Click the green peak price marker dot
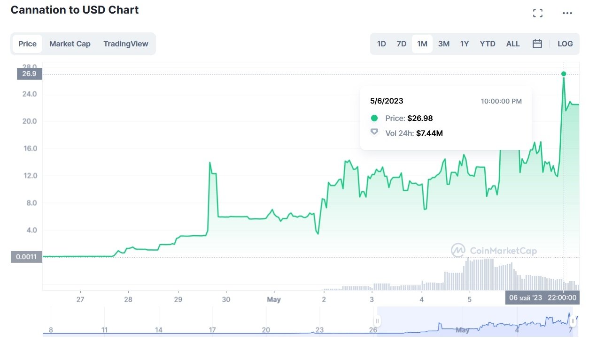 pos(564,74)
